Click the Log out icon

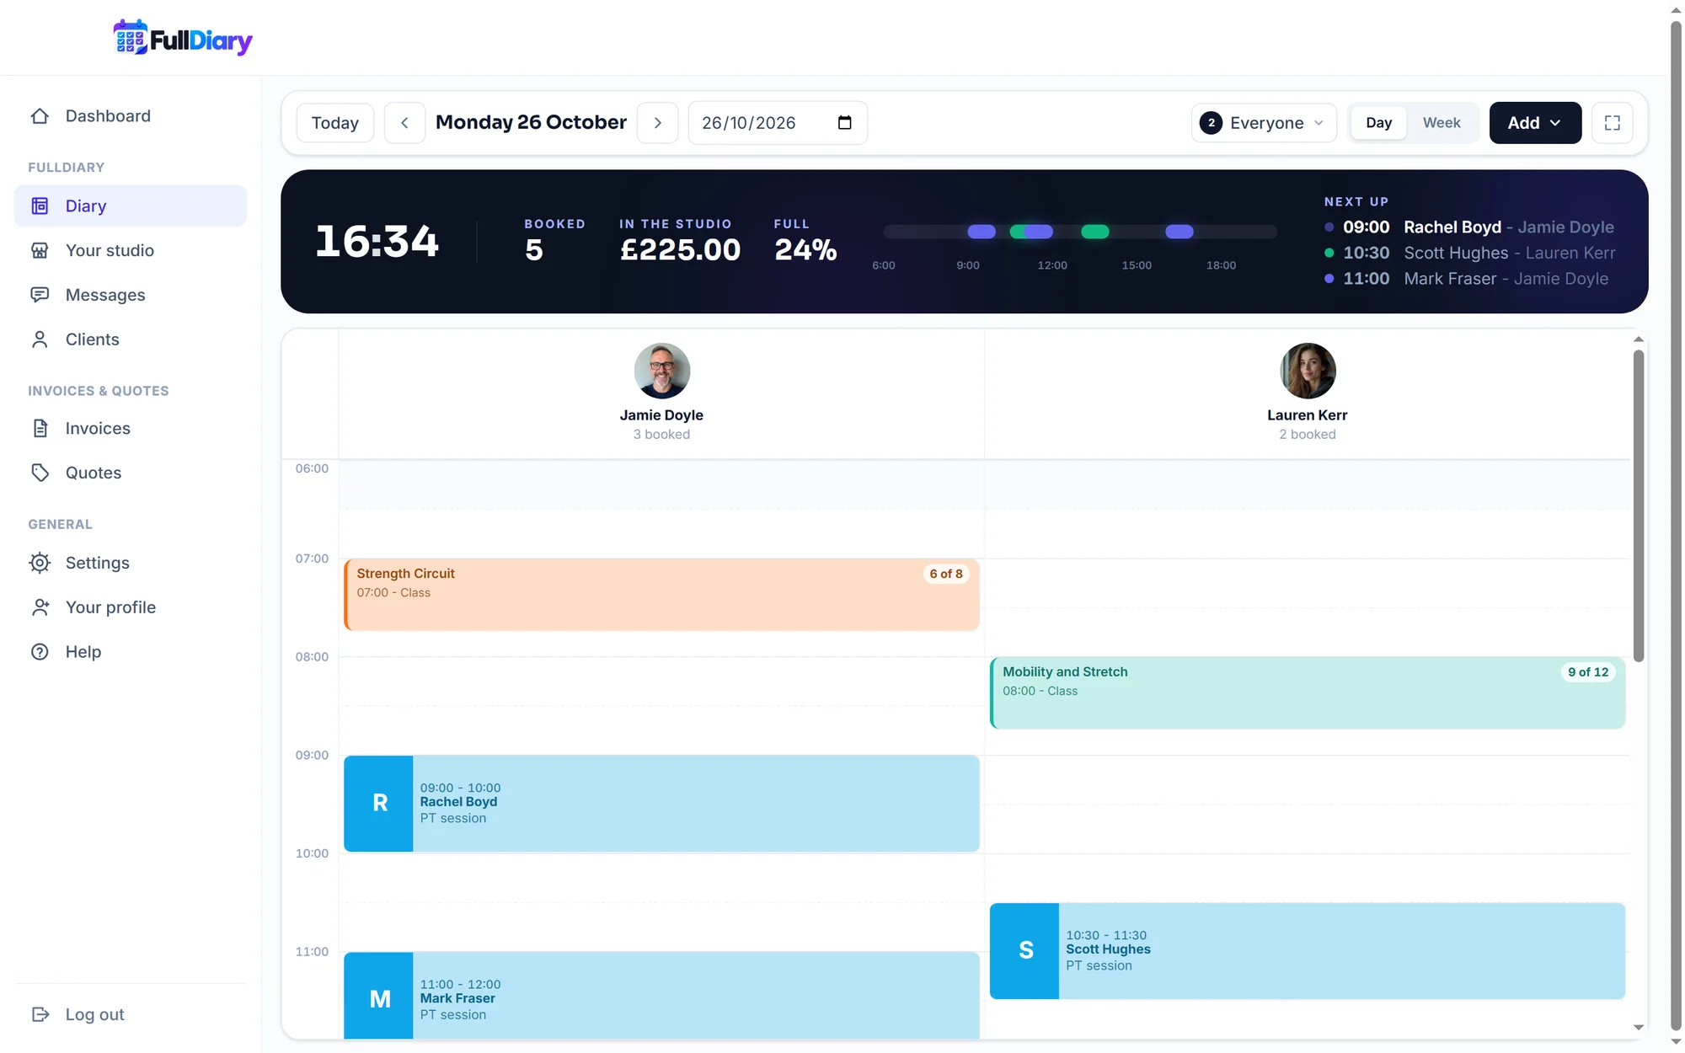[40, 1014]
